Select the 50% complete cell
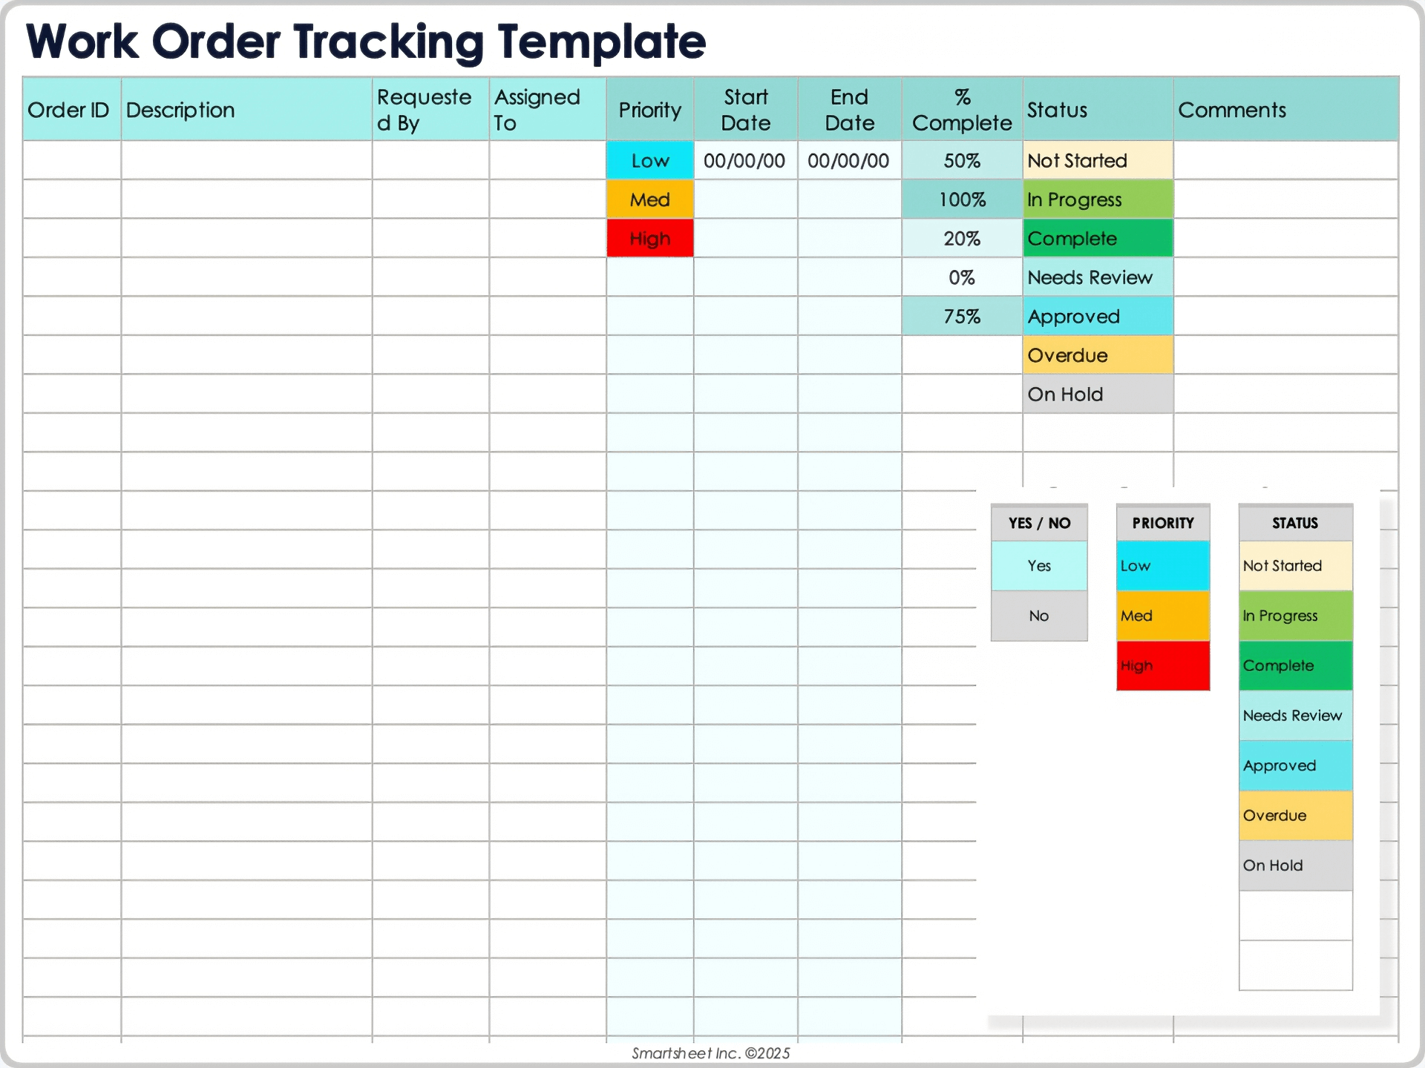 pos(962,160)
